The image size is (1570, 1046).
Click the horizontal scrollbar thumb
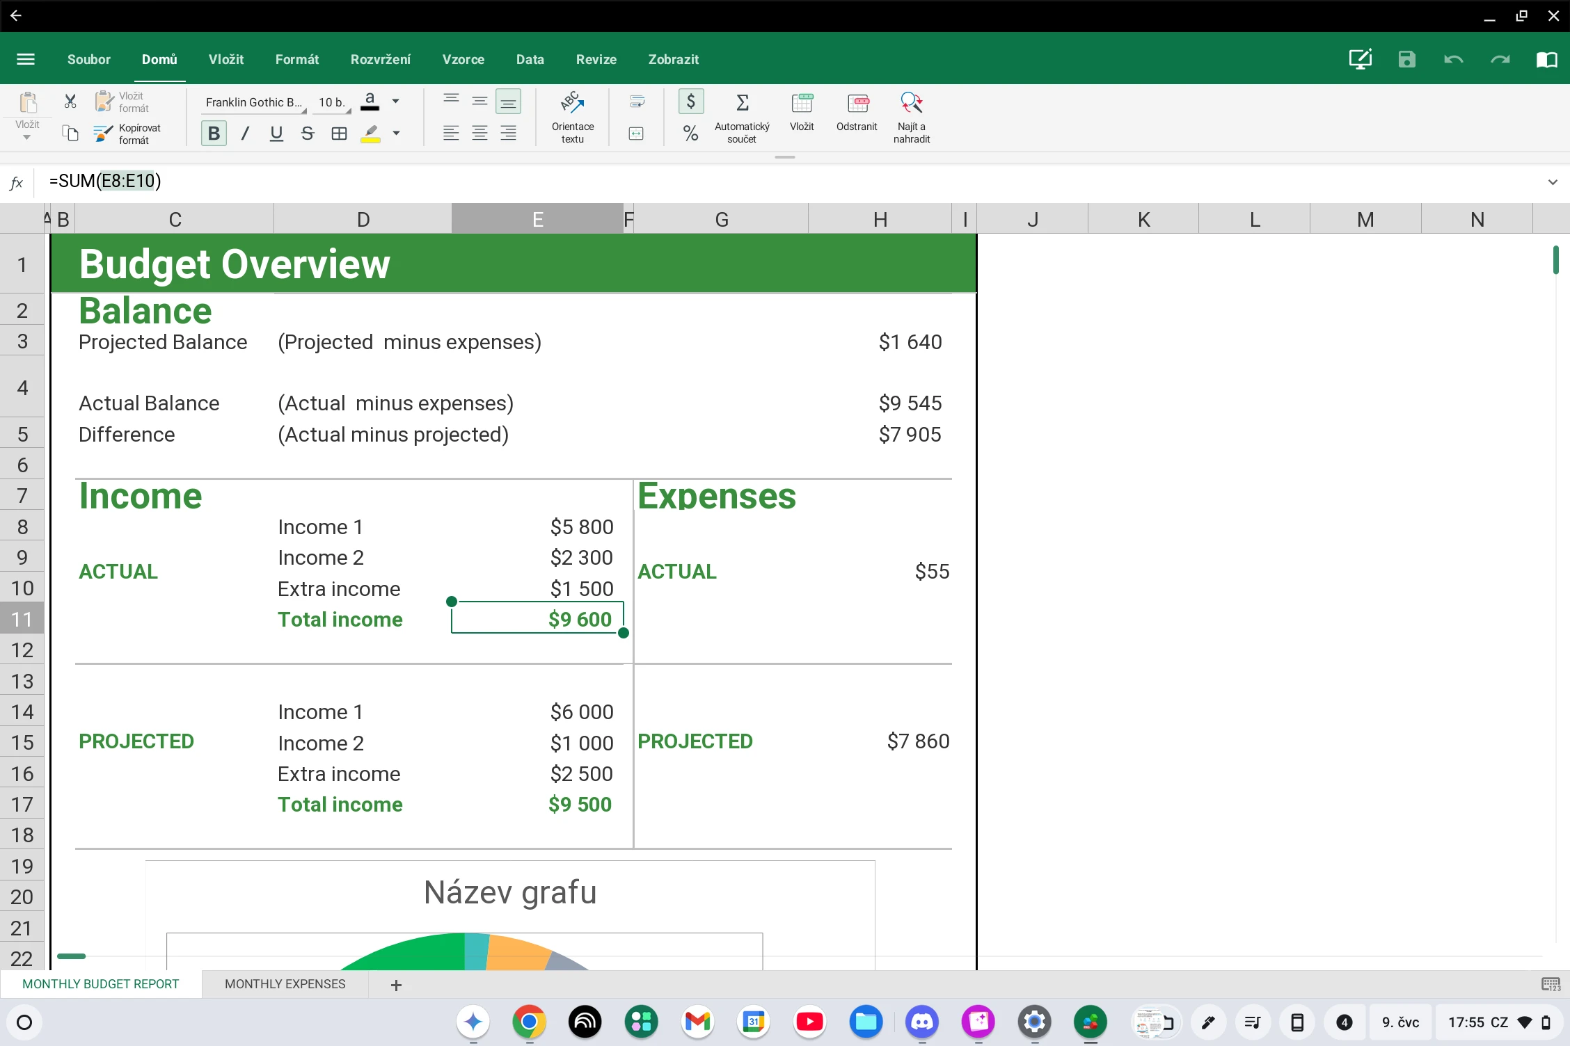[71, 956]
